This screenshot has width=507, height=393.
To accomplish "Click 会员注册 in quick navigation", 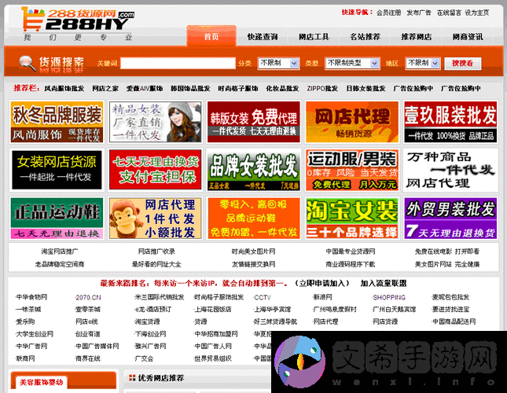I will pyautogui.click(x=388, y=13).
